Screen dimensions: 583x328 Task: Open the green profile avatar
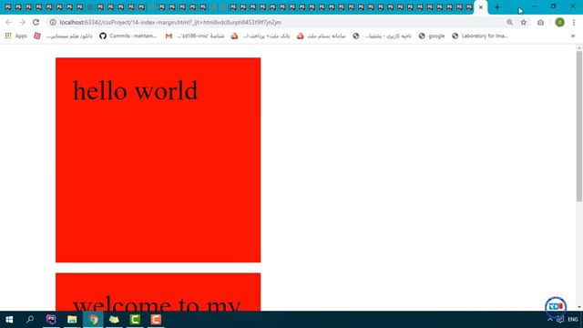pos(559,22)
